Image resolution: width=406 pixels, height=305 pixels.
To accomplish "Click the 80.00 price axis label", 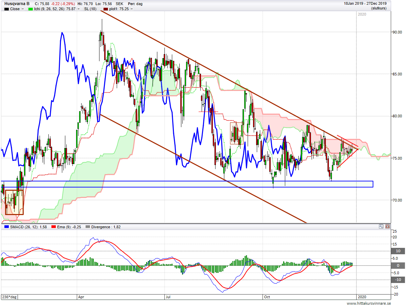I will click(x=397, y=116).
